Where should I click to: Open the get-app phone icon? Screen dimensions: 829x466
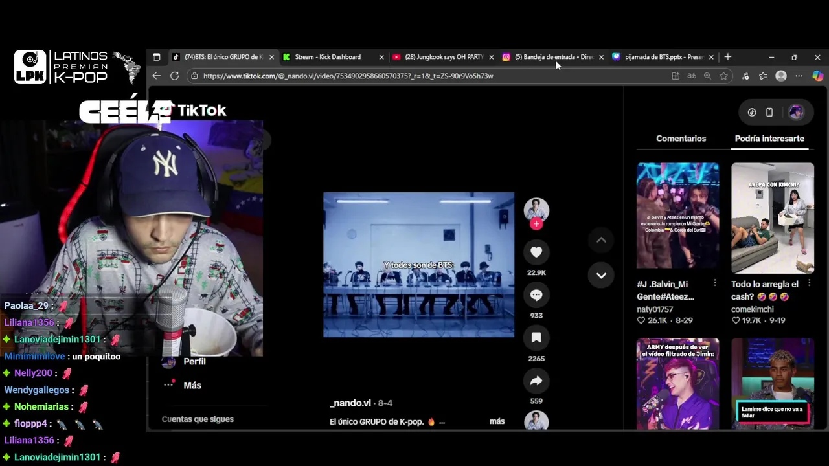[769, 113]
